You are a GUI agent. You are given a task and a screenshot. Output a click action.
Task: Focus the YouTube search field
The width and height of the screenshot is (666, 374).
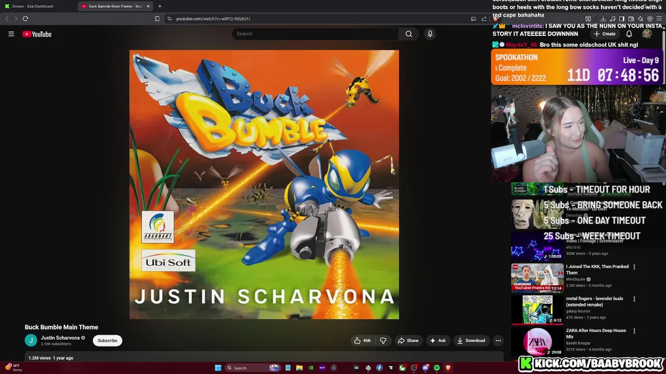315,34
